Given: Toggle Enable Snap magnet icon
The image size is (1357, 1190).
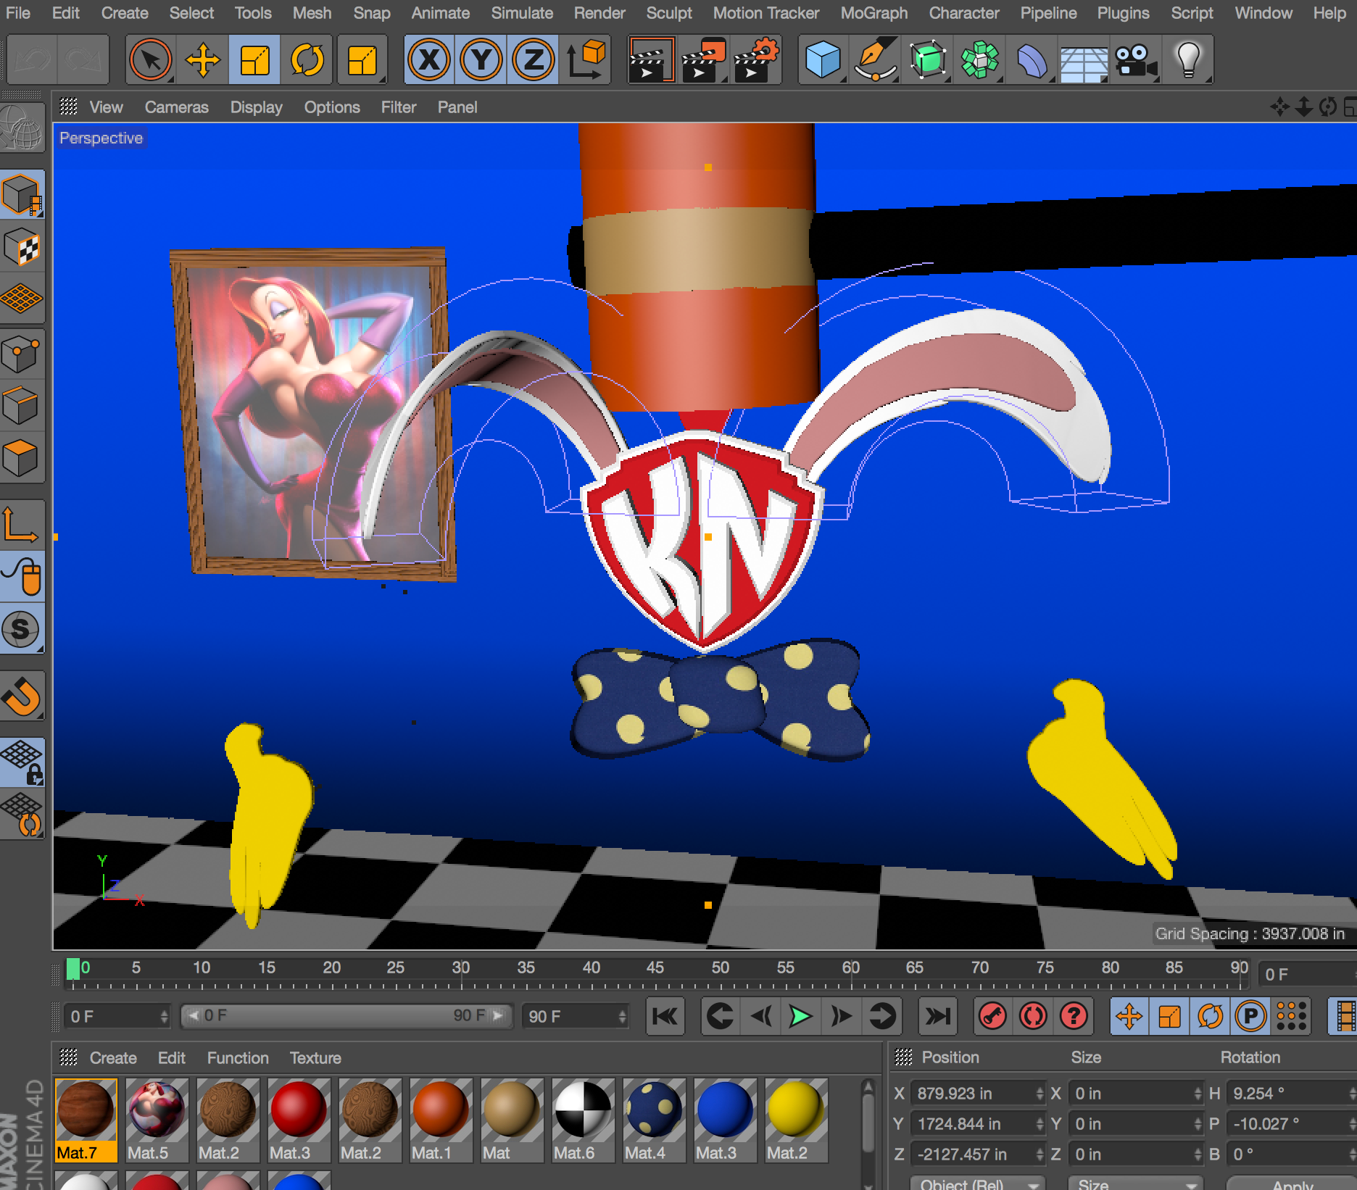Looking at the screenshot, I should tap(22, 696).
